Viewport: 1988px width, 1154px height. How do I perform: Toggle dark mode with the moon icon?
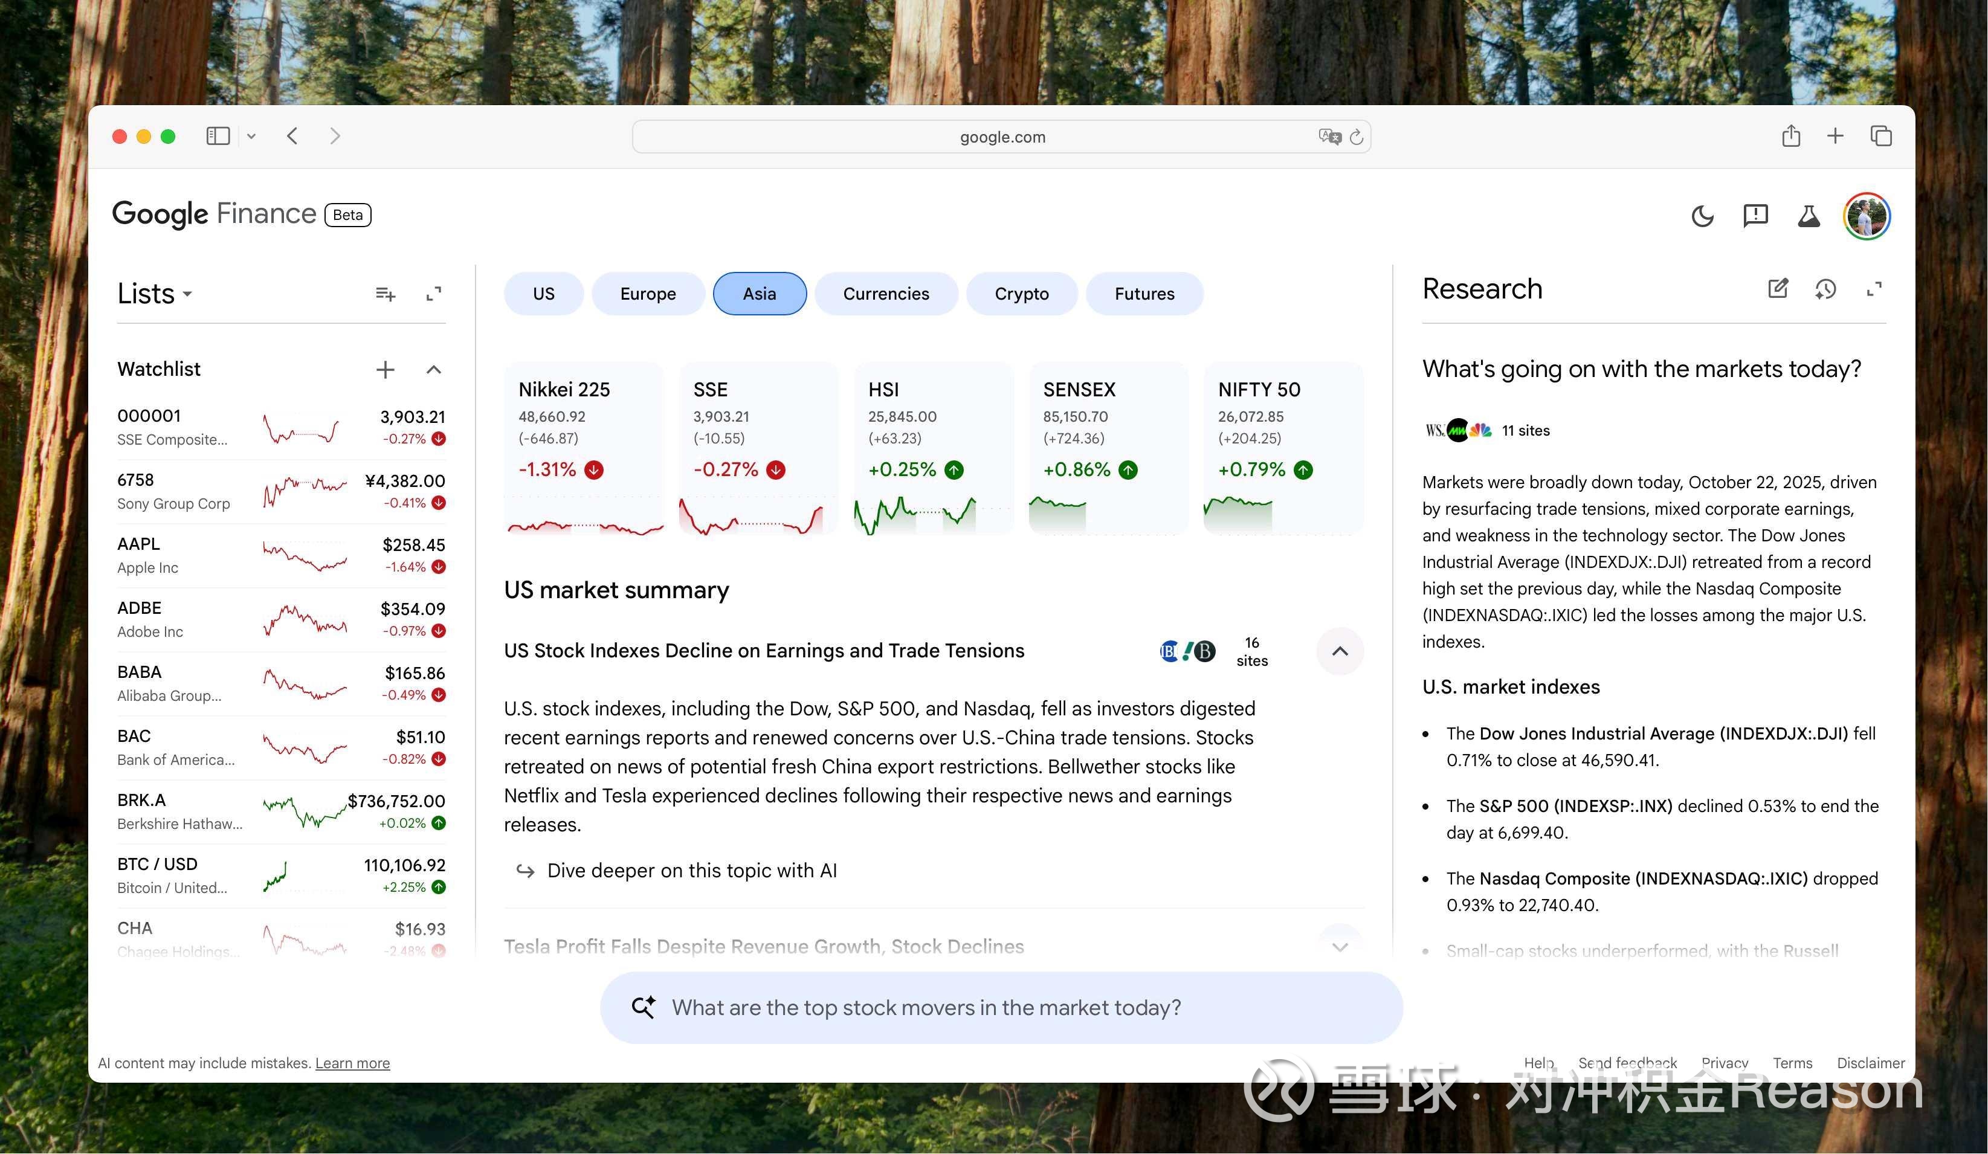(x=1702, y=215)
